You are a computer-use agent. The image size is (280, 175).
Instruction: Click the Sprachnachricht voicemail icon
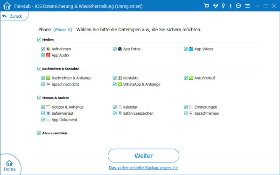[x=48, y=84]
